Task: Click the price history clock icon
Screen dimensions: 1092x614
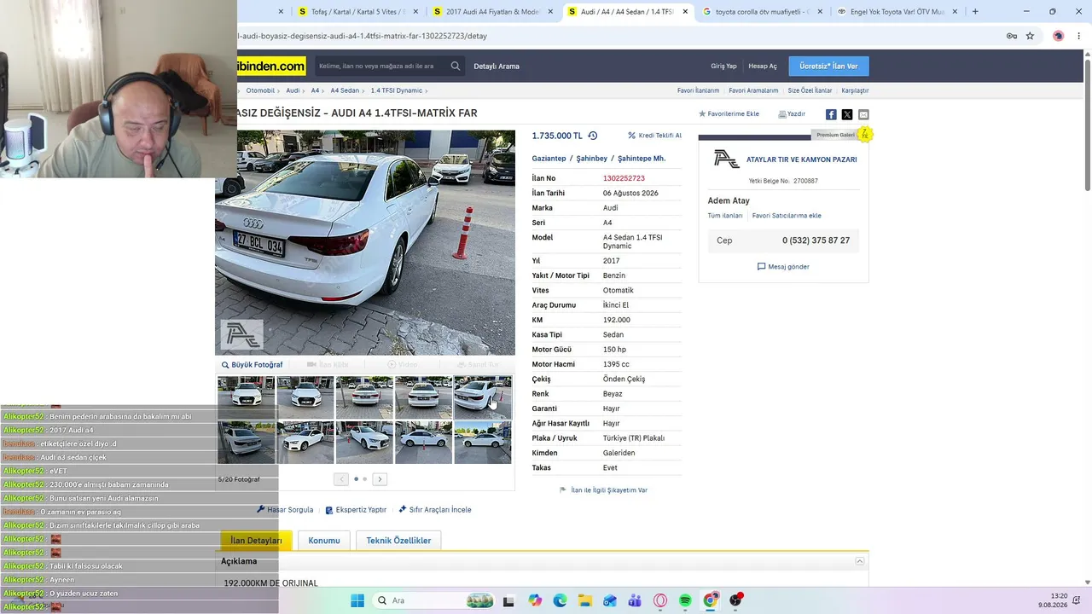Action: pyautogui.click(x=593, y=136)
